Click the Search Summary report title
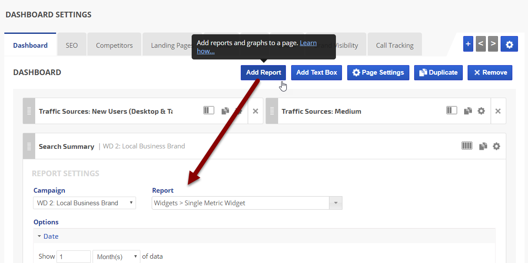Screen dimensions: 528x263 tap(66, 146)
